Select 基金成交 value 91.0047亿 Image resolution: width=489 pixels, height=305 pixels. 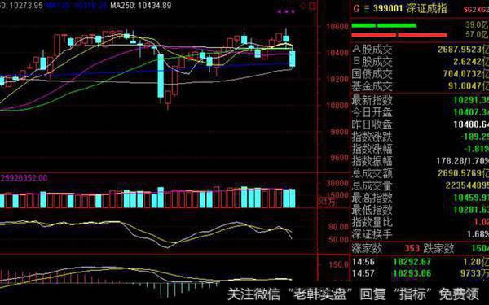pos(469,86)
